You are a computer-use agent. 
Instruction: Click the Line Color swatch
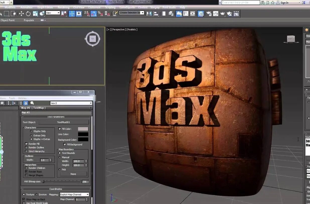point(83,134)
